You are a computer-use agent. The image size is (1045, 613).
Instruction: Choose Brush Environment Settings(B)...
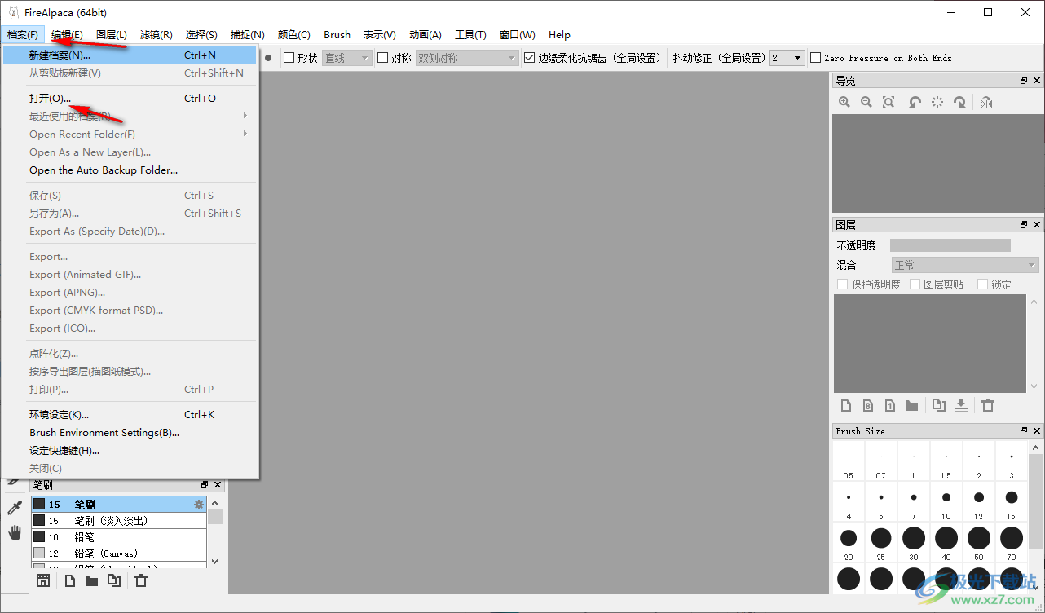coord(130,433)
